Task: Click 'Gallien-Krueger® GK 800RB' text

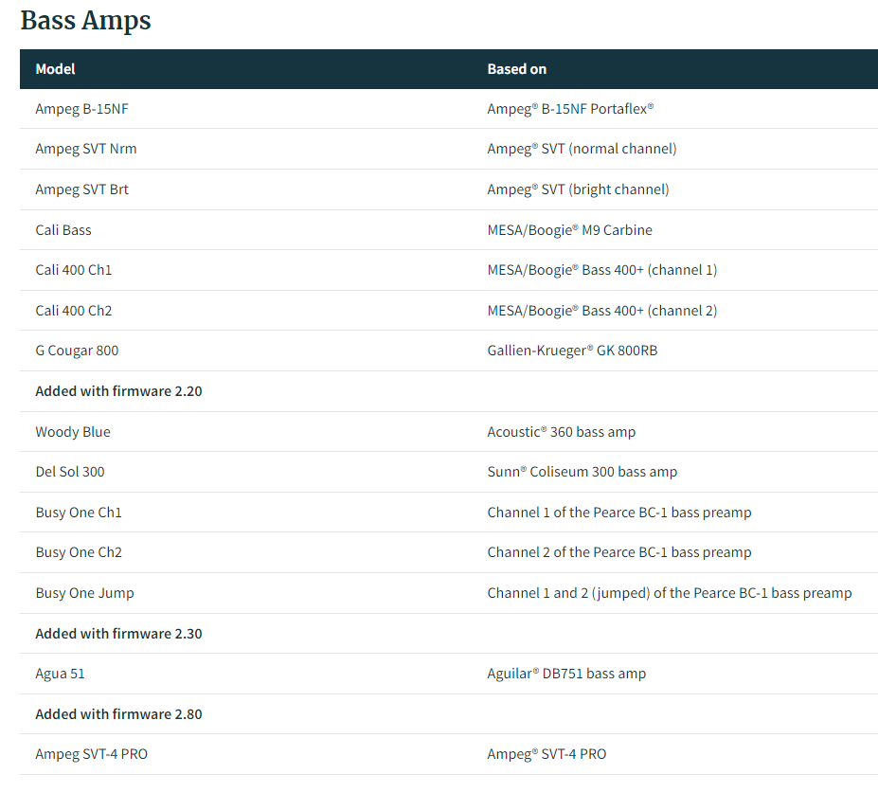Action: pyautogui.click(x=572, y=351)
